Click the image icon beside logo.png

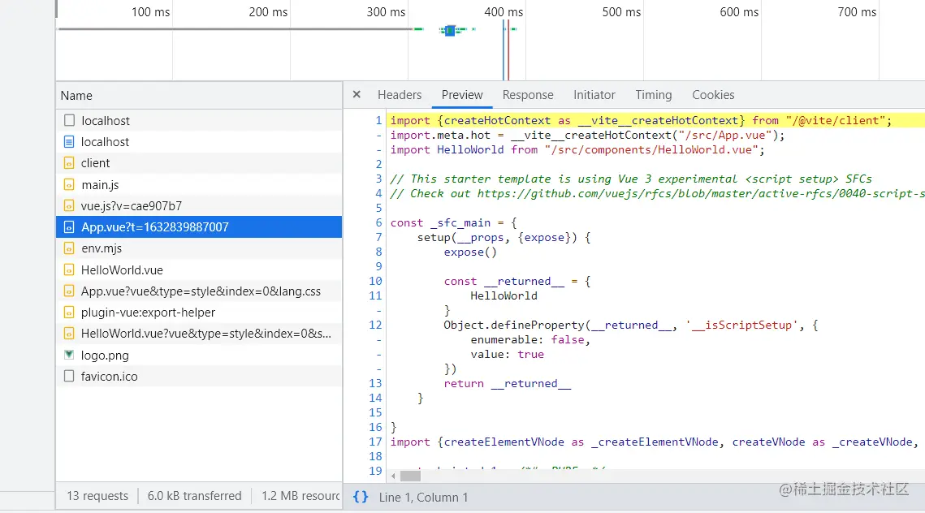69,355
